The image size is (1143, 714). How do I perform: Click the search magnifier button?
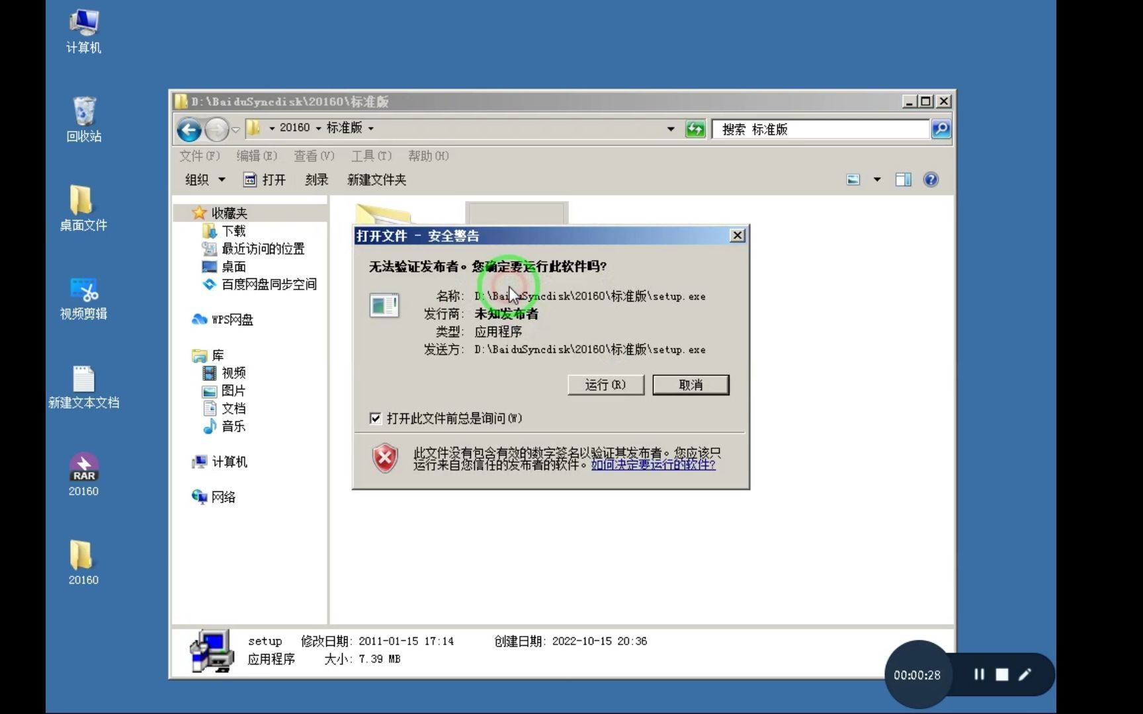941,129
